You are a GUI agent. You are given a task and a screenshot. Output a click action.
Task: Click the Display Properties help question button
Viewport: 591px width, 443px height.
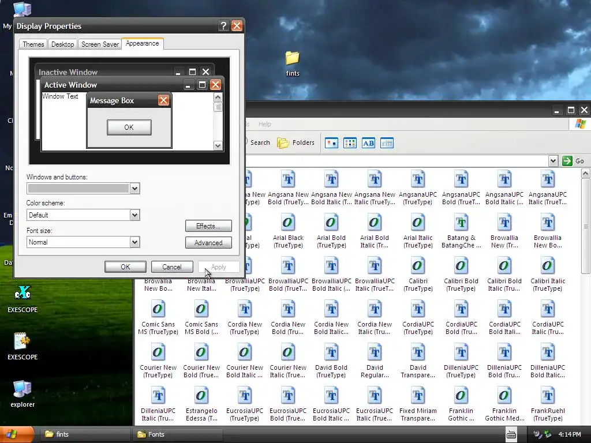click(x=223, y=25)
